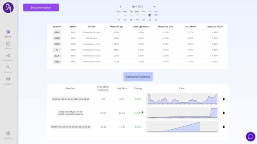Screen dimensions: 257x144
Task: Click the 42.99% change value
Action: [x=138, y=113]
